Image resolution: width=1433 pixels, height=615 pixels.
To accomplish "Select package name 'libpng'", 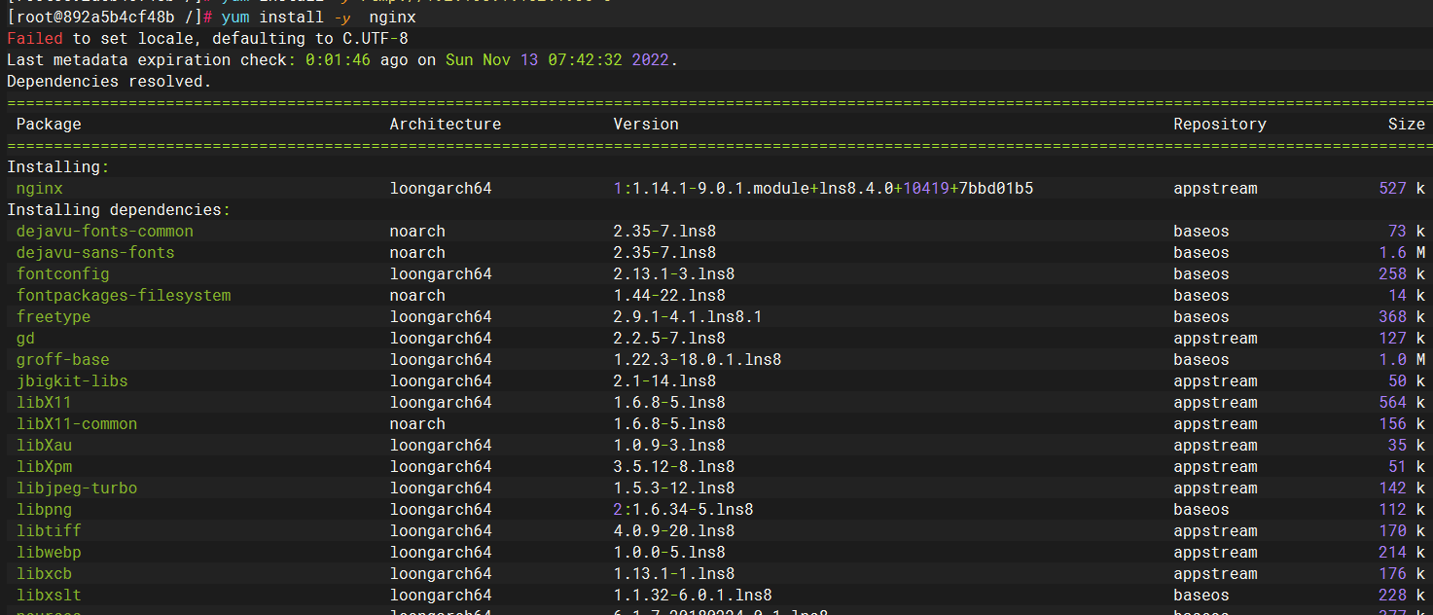I will (44, 509).
